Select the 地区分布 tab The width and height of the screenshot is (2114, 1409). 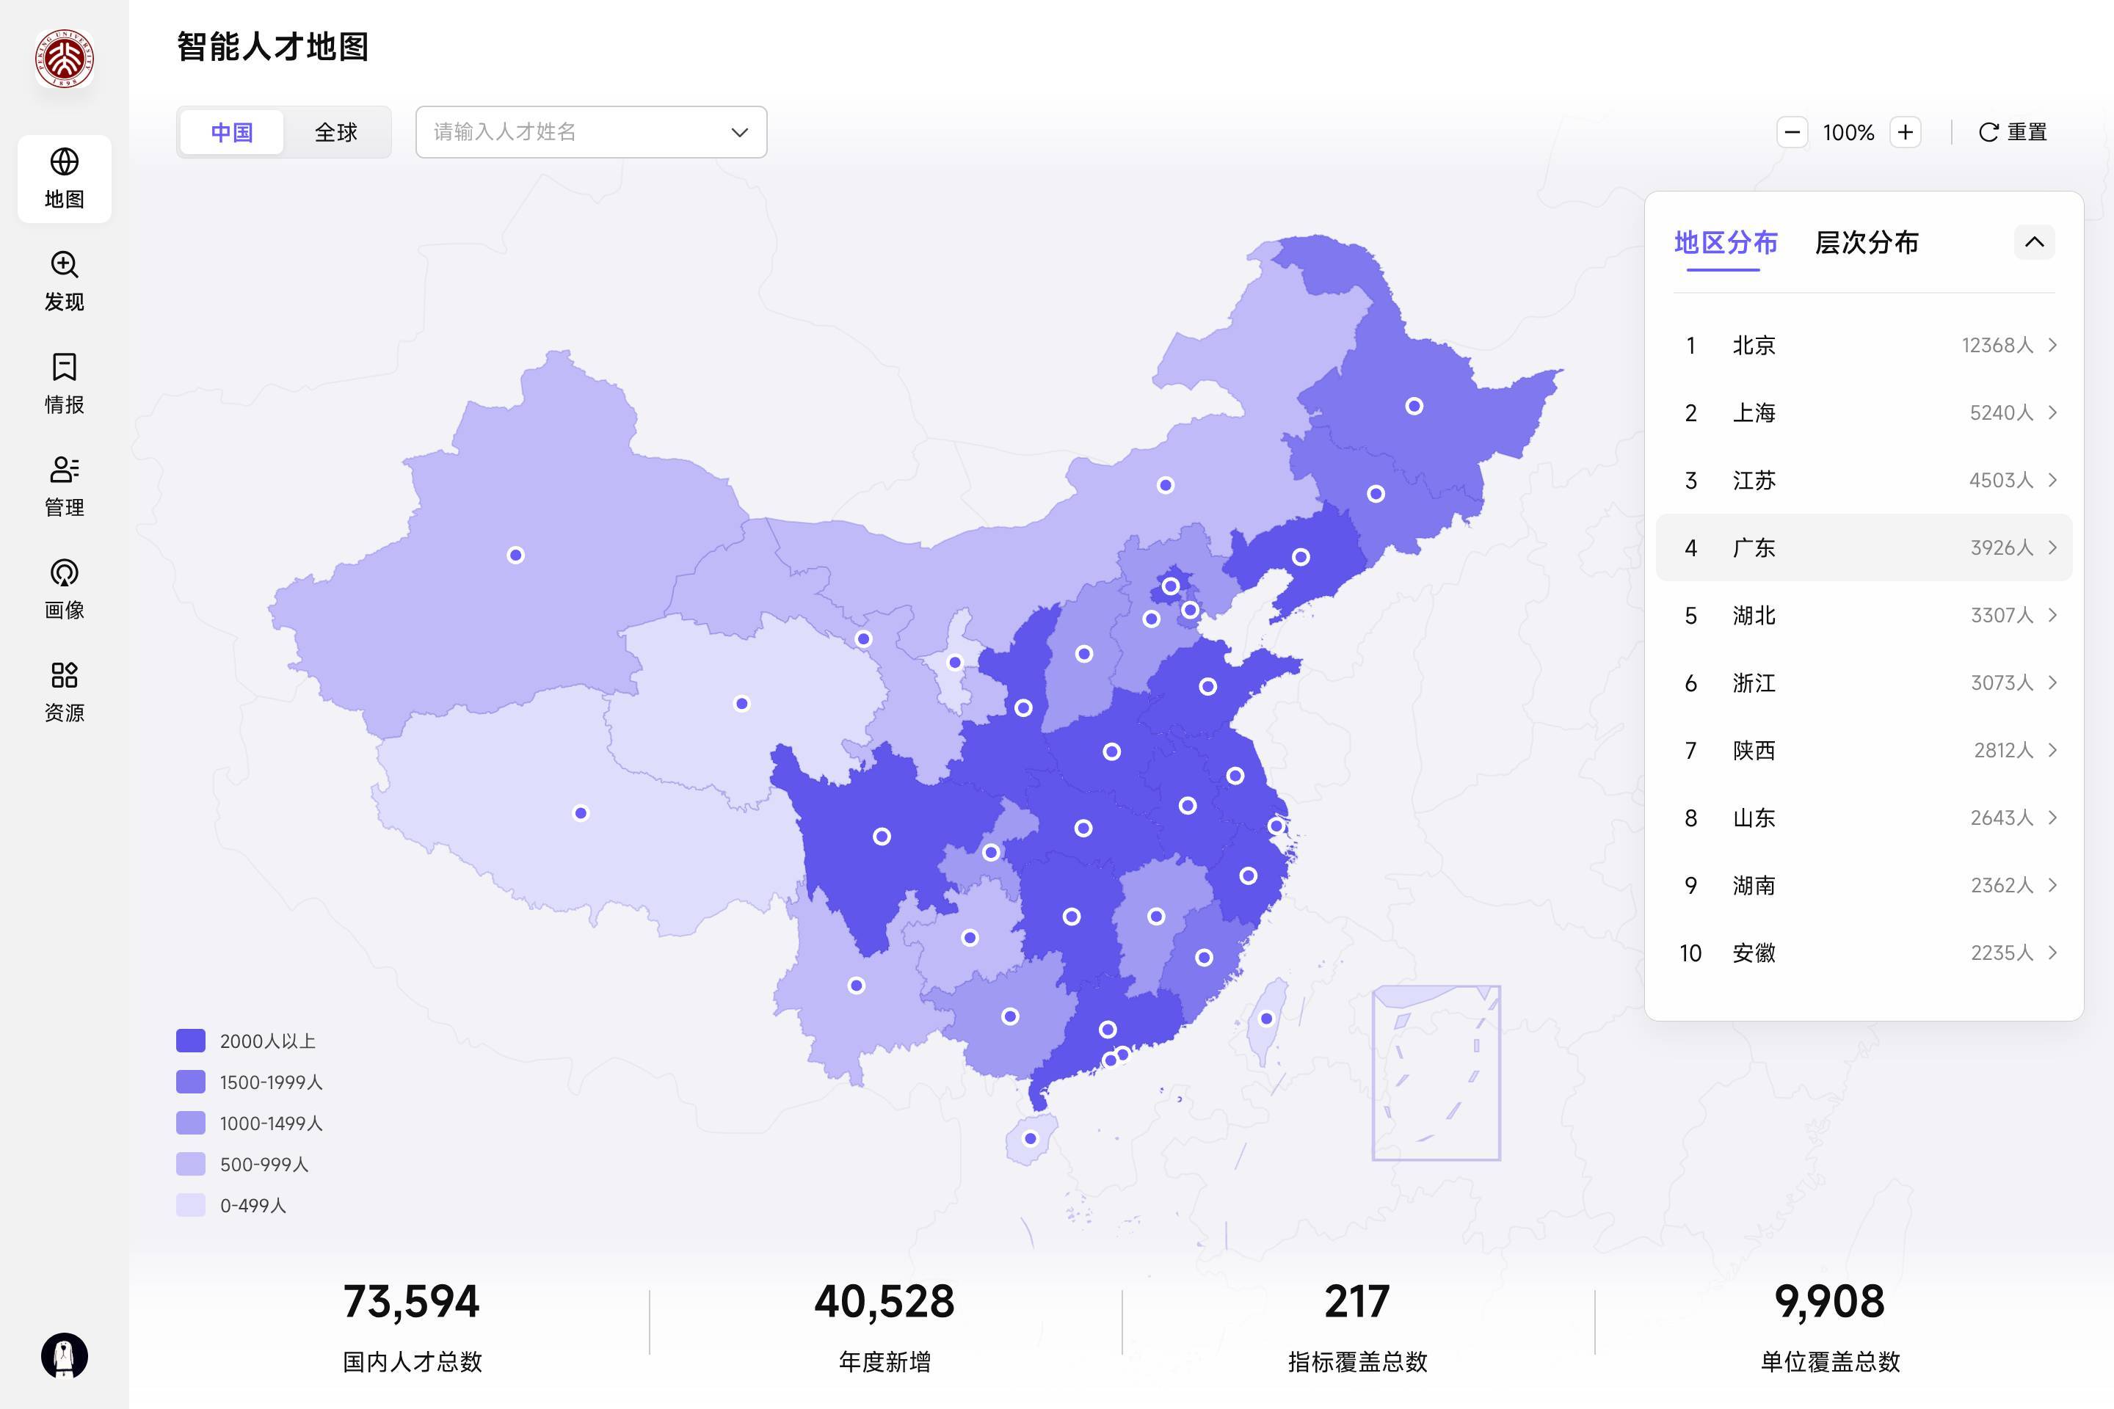click(1725, 243)
